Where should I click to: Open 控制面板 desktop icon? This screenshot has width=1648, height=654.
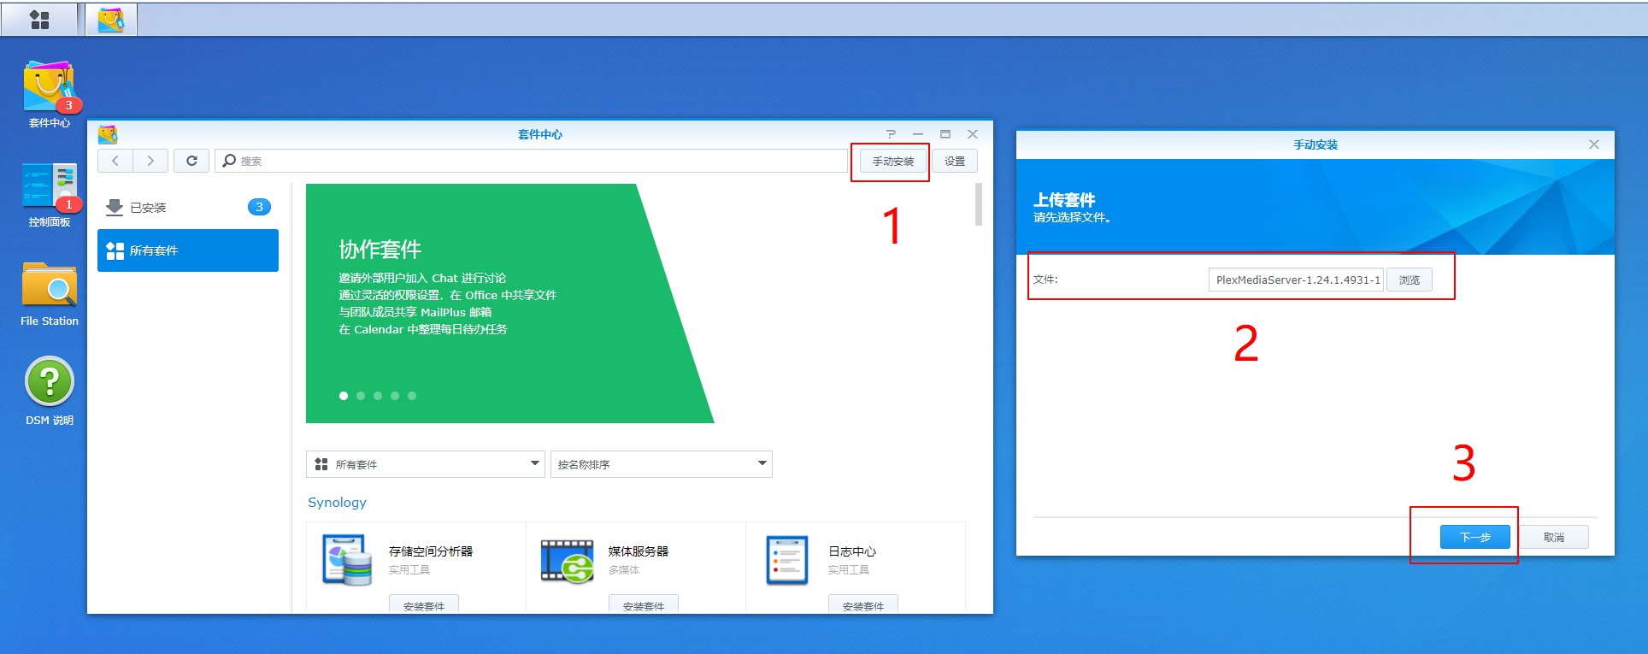pyautogui.click(x=50, y=188)
